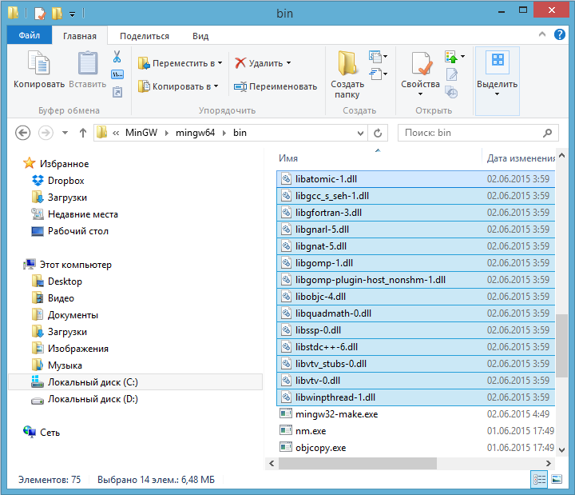
Task: Click the Paste shortcut icon
Action: tap(117, 92)
